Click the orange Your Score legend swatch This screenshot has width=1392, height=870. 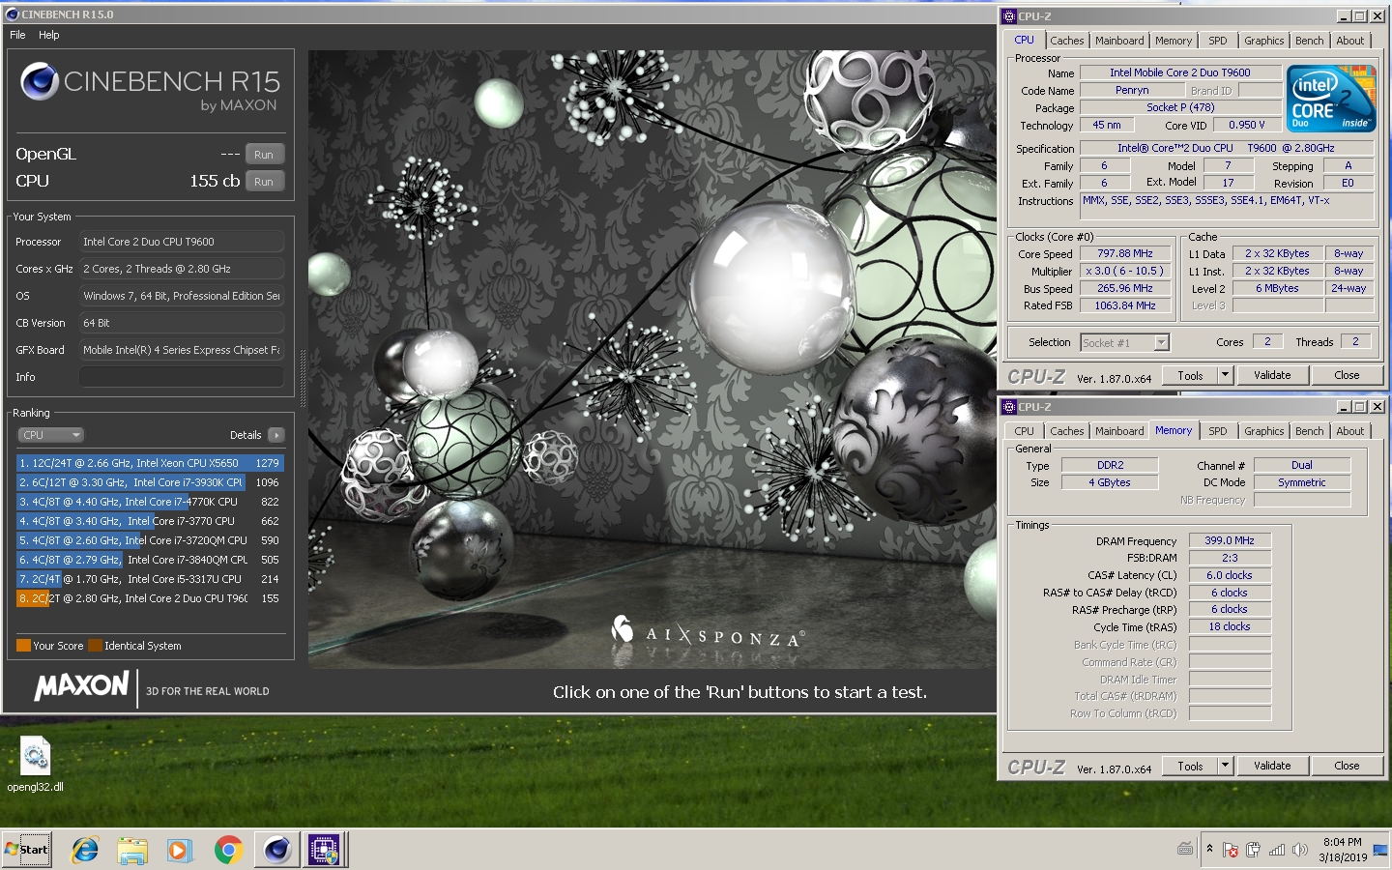[x=23, y=646]
